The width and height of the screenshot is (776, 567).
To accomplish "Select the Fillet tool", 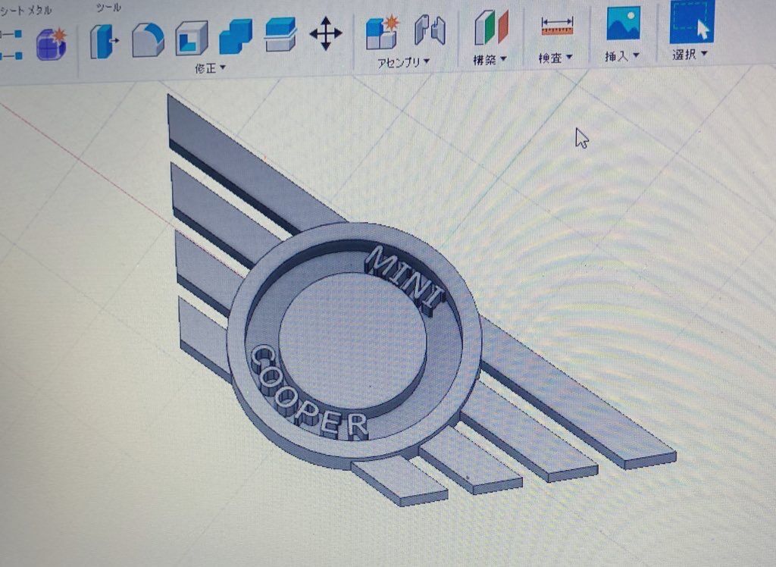I will coord(148,39).
